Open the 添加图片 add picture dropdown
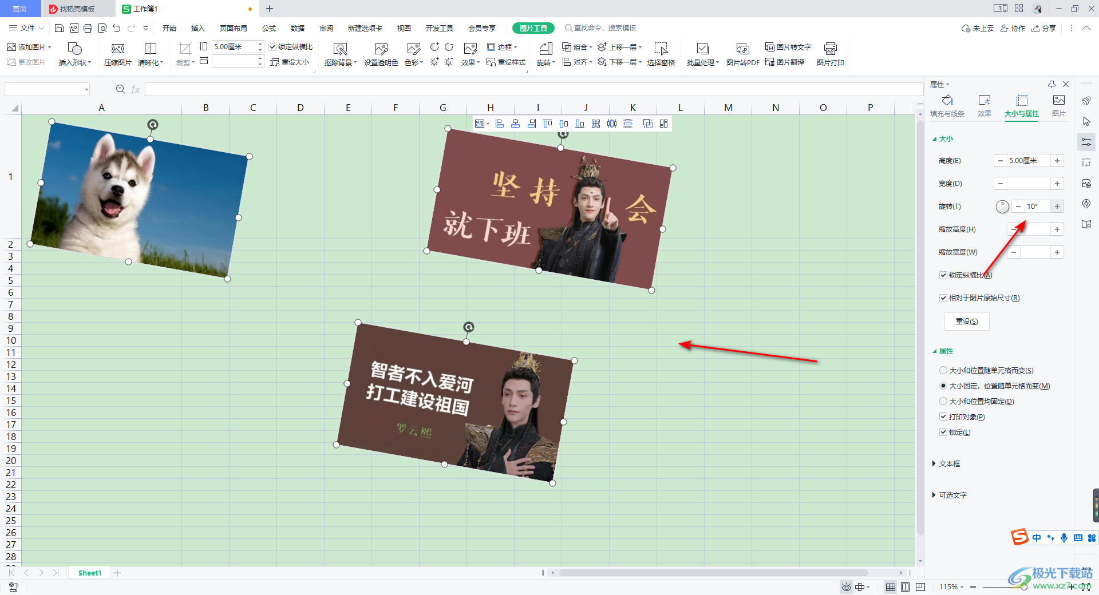The image size is (1099, 595). [x=29, y=47]
